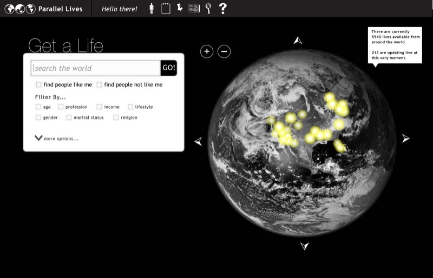Rotate globe left with left arrow

pos(199,141)
